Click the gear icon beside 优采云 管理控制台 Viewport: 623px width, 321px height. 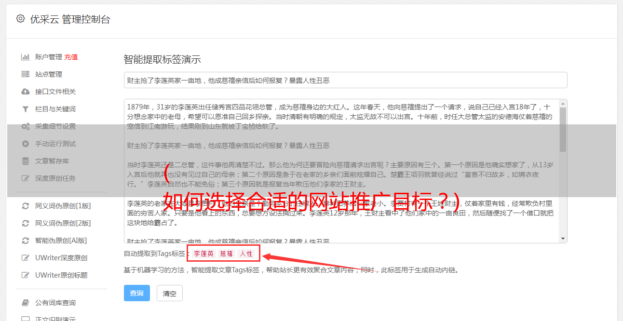click(x=20, y=19)
